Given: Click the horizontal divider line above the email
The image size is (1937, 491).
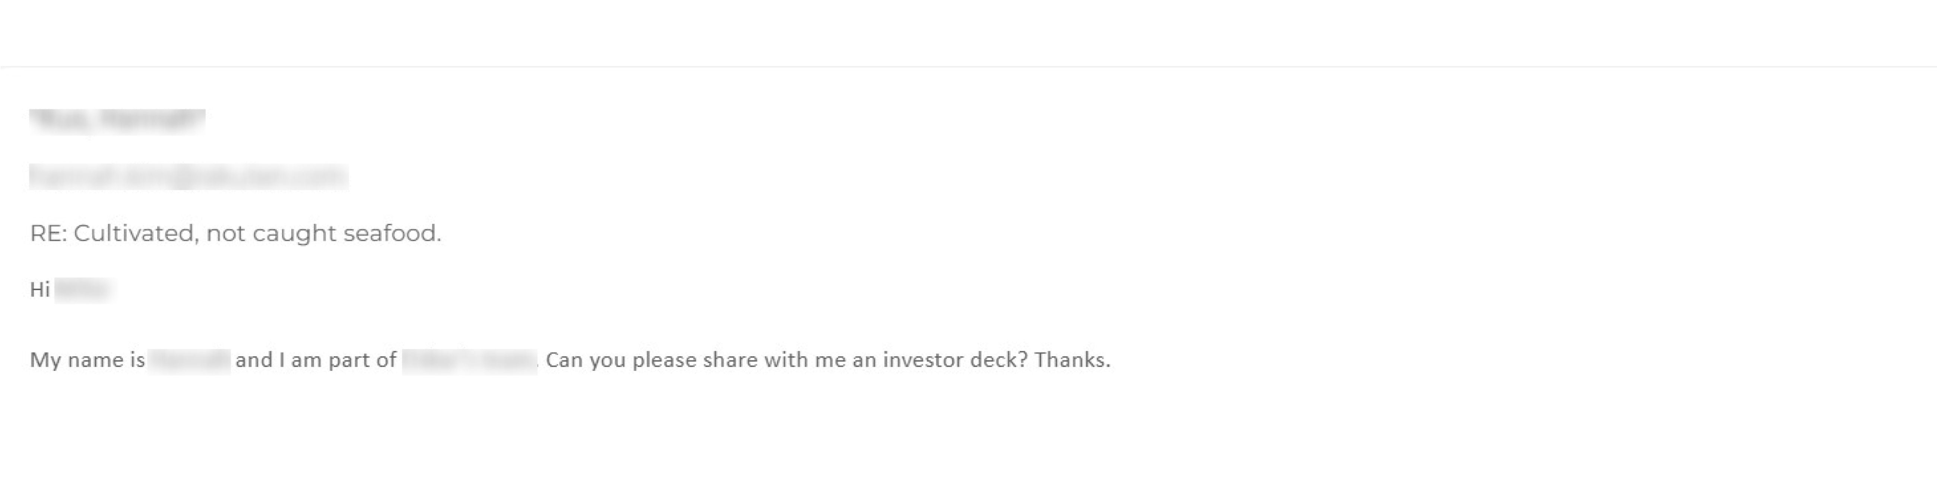Looking at the screenshot, I should pyautogui.click(x=968, y=67).
